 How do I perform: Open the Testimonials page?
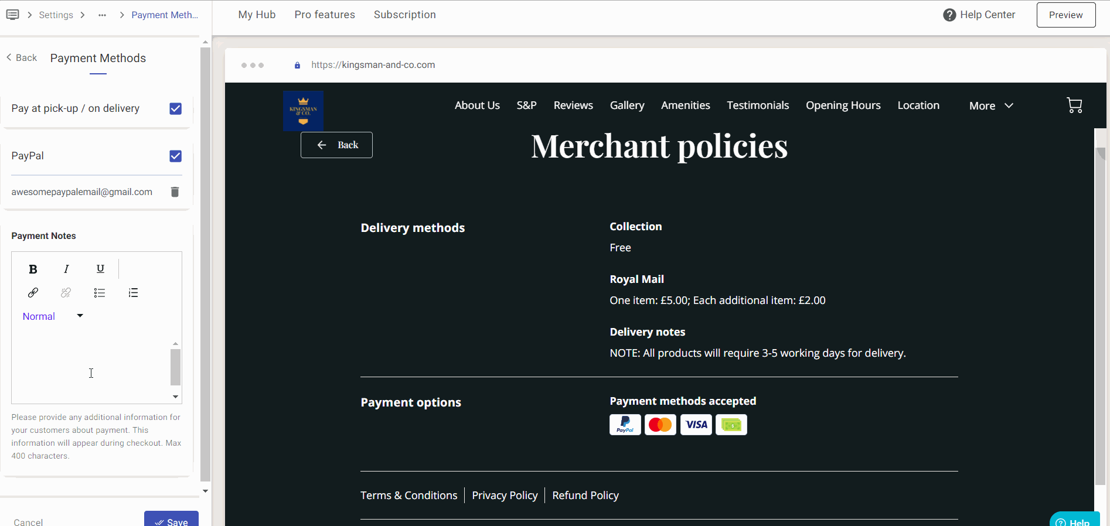758,105
